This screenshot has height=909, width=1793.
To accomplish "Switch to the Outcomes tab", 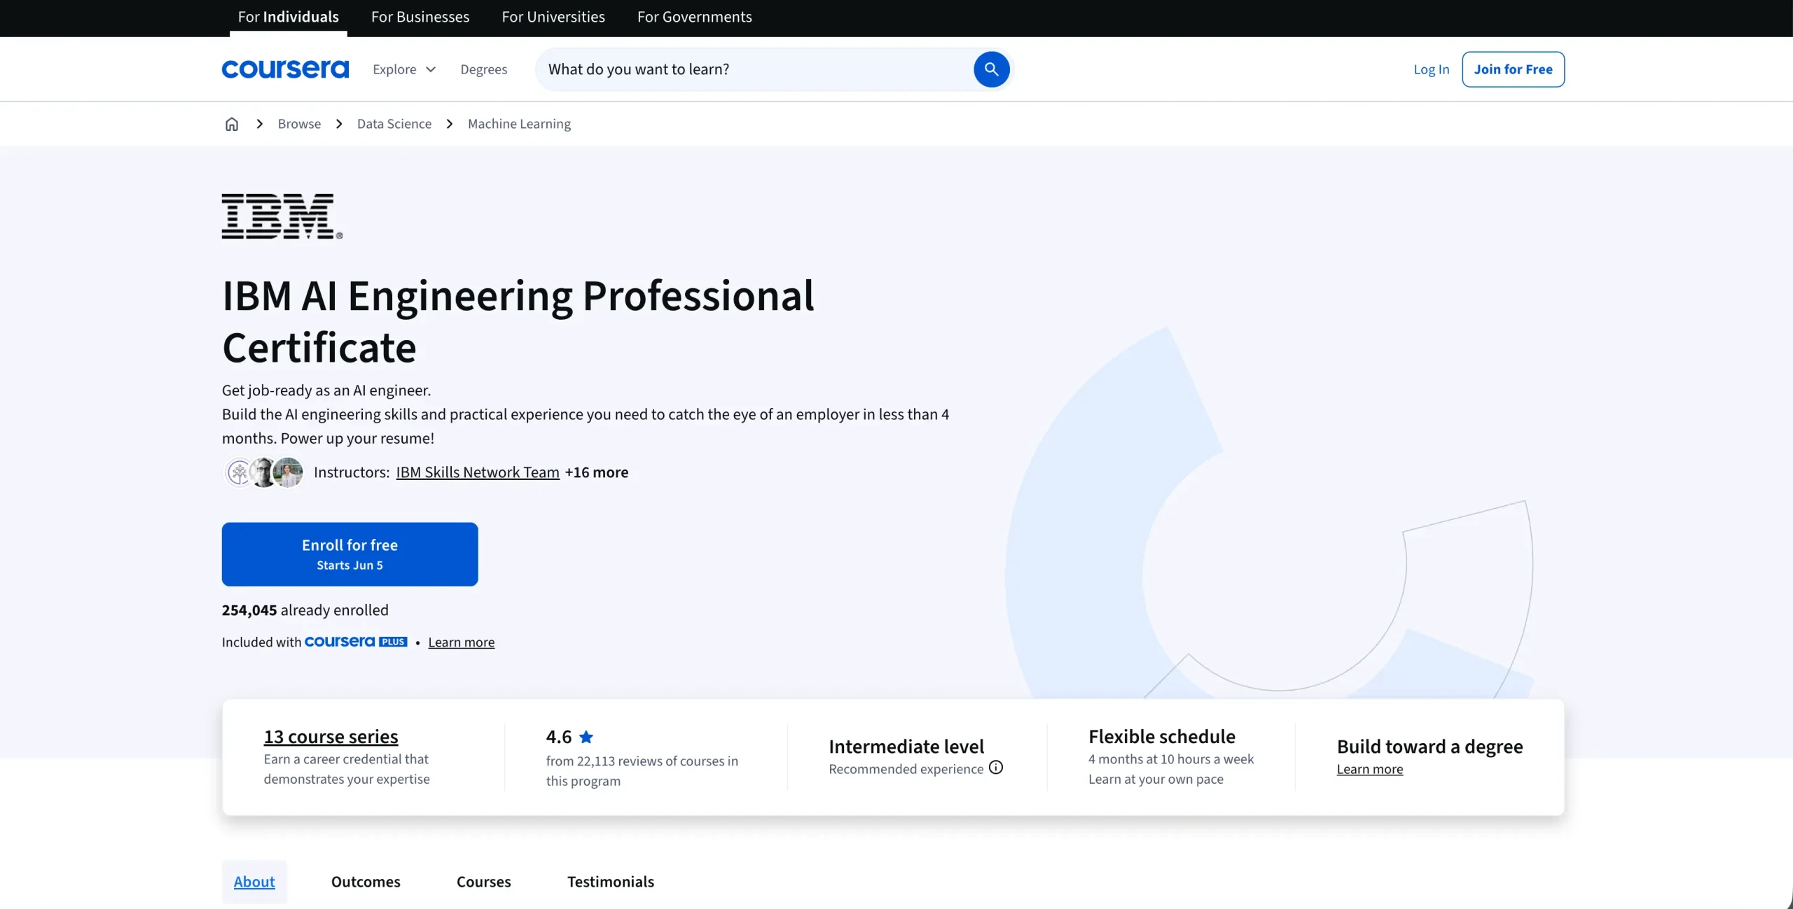I will click(366, 882).
